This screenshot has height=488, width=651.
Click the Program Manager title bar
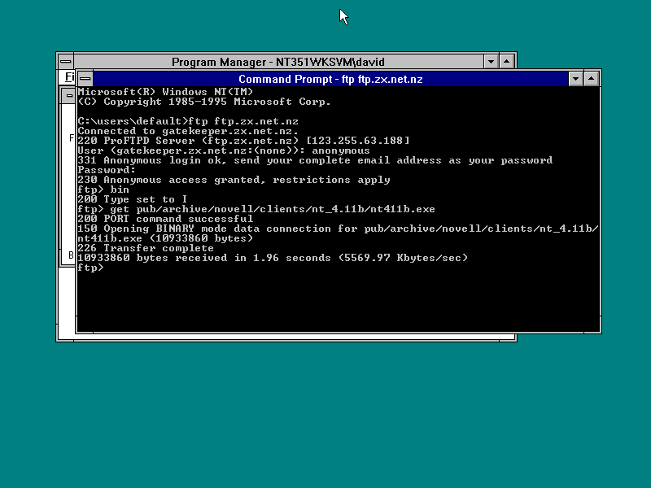coord(278,62)
